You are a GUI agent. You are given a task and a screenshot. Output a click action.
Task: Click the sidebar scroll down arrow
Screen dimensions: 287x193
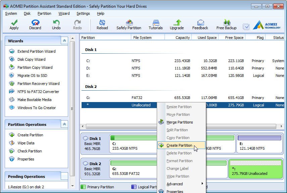pyautogui.click(x=73, y=186)
